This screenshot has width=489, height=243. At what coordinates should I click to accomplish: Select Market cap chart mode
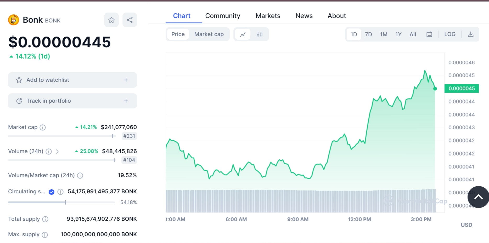[x=209, y=34]
